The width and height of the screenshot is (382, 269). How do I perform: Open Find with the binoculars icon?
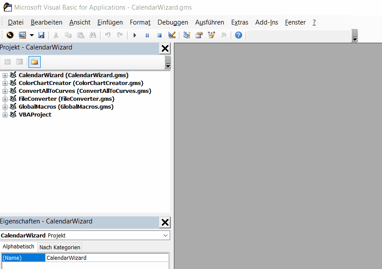(x=93, y=35)
